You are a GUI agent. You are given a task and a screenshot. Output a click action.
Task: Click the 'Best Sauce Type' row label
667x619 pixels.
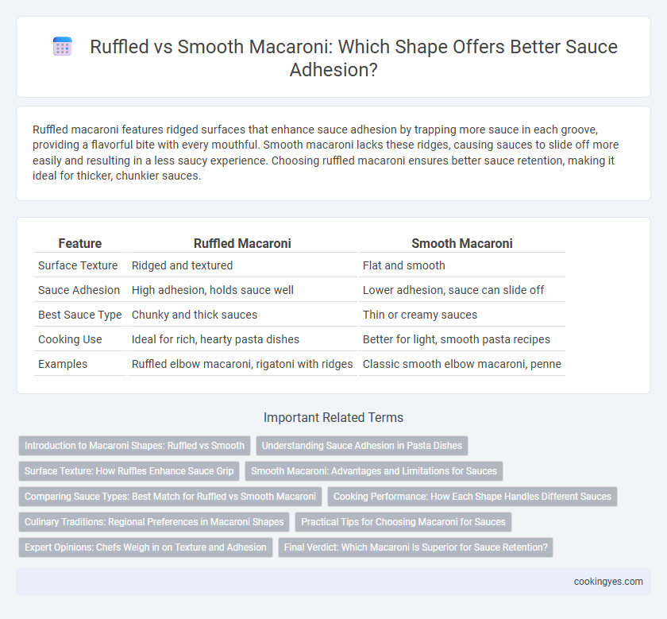coord(80,315)
